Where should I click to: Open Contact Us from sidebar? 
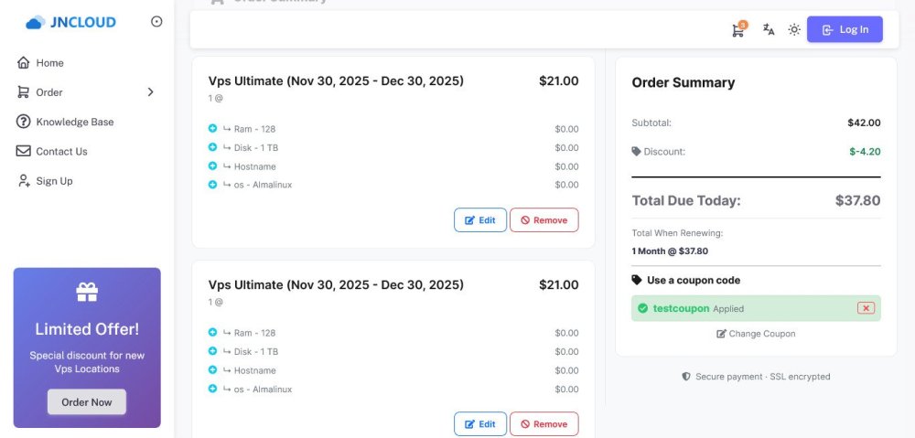[61, 152]
